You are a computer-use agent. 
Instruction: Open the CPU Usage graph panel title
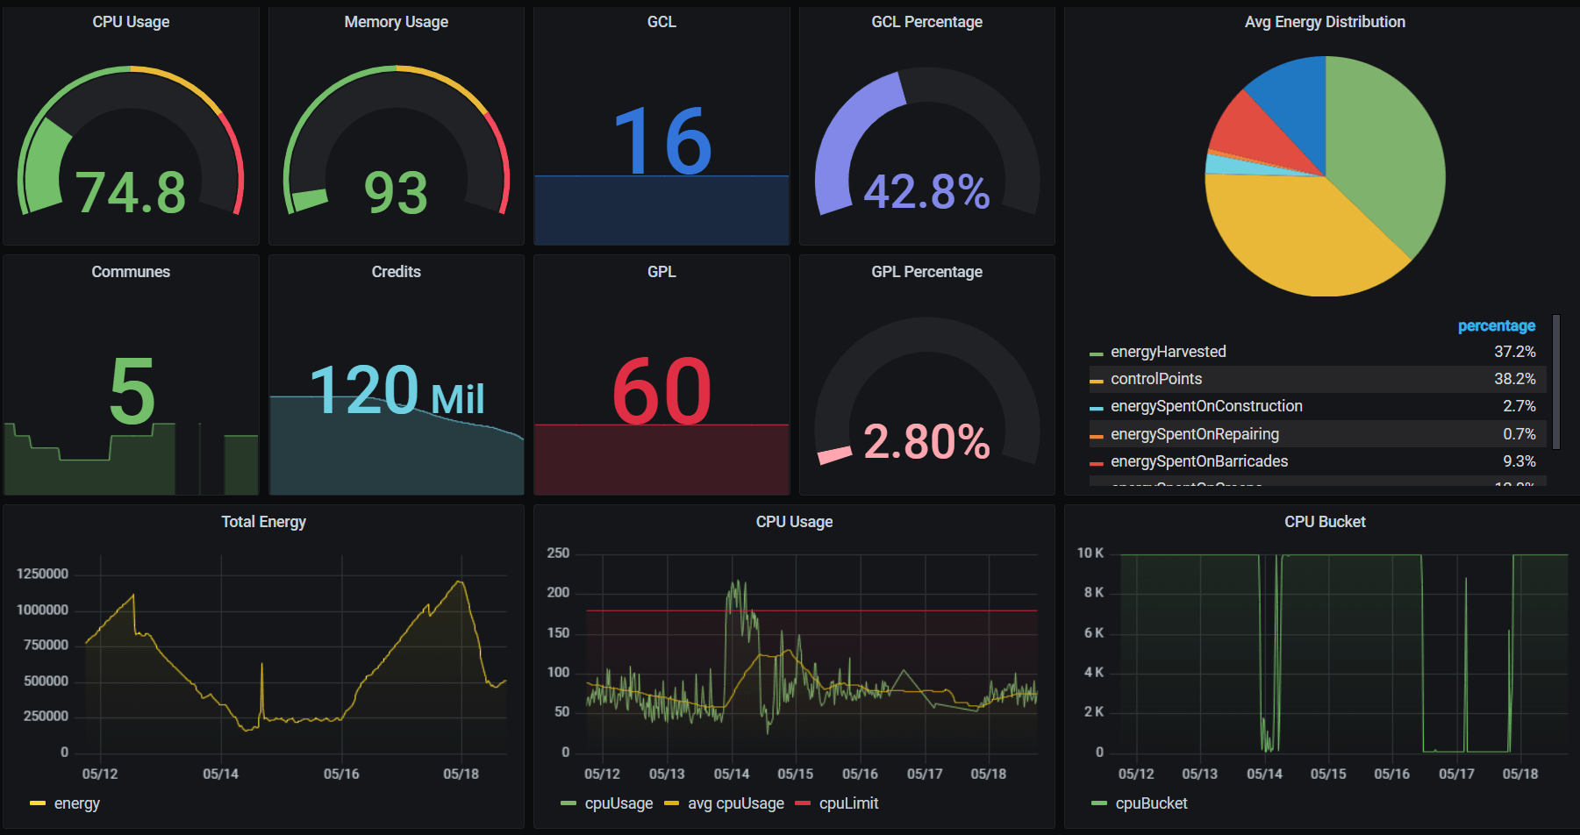click(794, 522)
